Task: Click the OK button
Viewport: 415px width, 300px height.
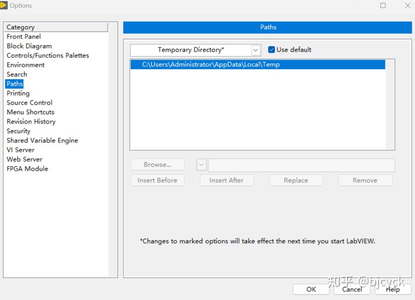Action: coord(311,289)
